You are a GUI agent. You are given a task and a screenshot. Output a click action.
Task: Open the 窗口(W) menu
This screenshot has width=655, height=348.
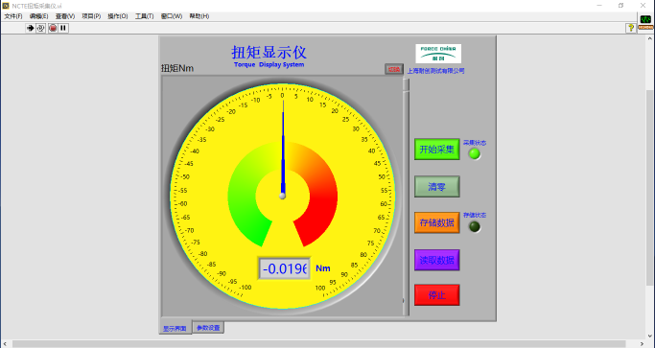pyautogui.click(x=172, y=16)
